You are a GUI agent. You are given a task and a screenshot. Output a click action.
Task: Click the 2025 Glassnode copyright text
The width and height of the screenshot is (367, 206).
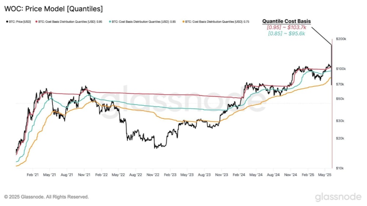pos(47,197)
